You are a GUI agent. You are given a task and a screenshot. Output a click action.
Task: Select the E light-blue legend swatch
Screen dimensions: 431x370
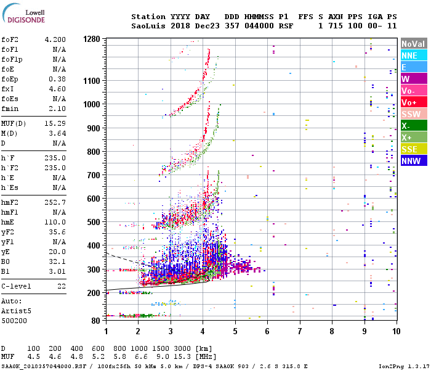pyautogui.click(x=414, y=67)
